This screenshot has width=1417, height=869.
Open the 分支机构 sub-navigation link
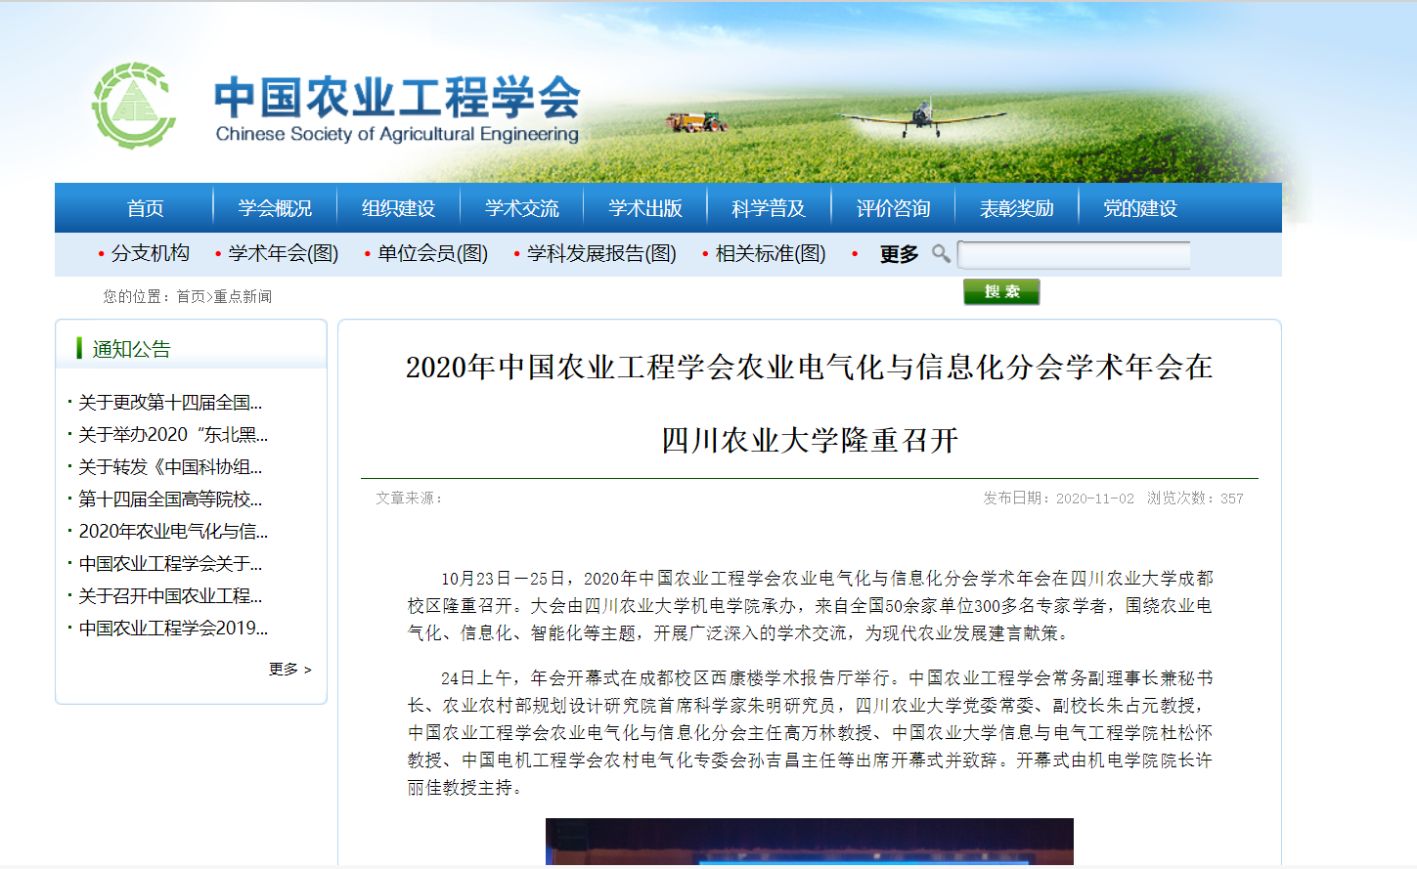[151, 253]
